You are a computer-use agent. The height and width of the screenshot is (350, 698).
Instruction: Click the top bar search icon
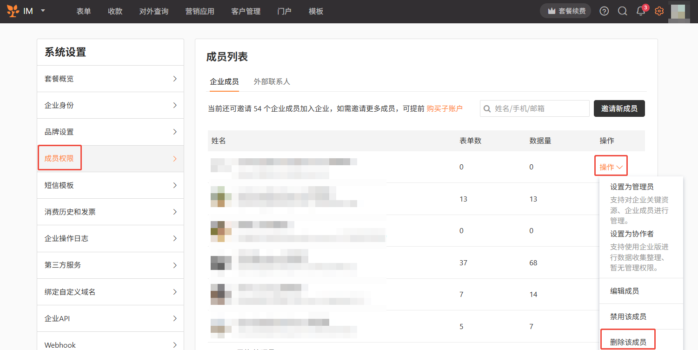click(x=623, y=11)
